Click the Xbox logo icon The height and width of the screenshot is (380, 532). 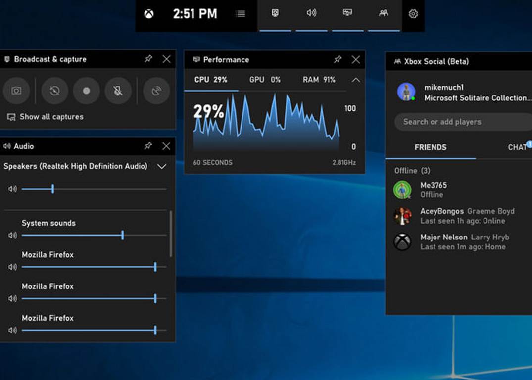[x=148, y=14]
